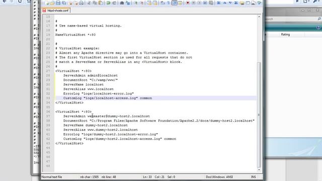Click the 'NameVirtualHost *:80' line
322x181 pixels.
coord(75,35)
